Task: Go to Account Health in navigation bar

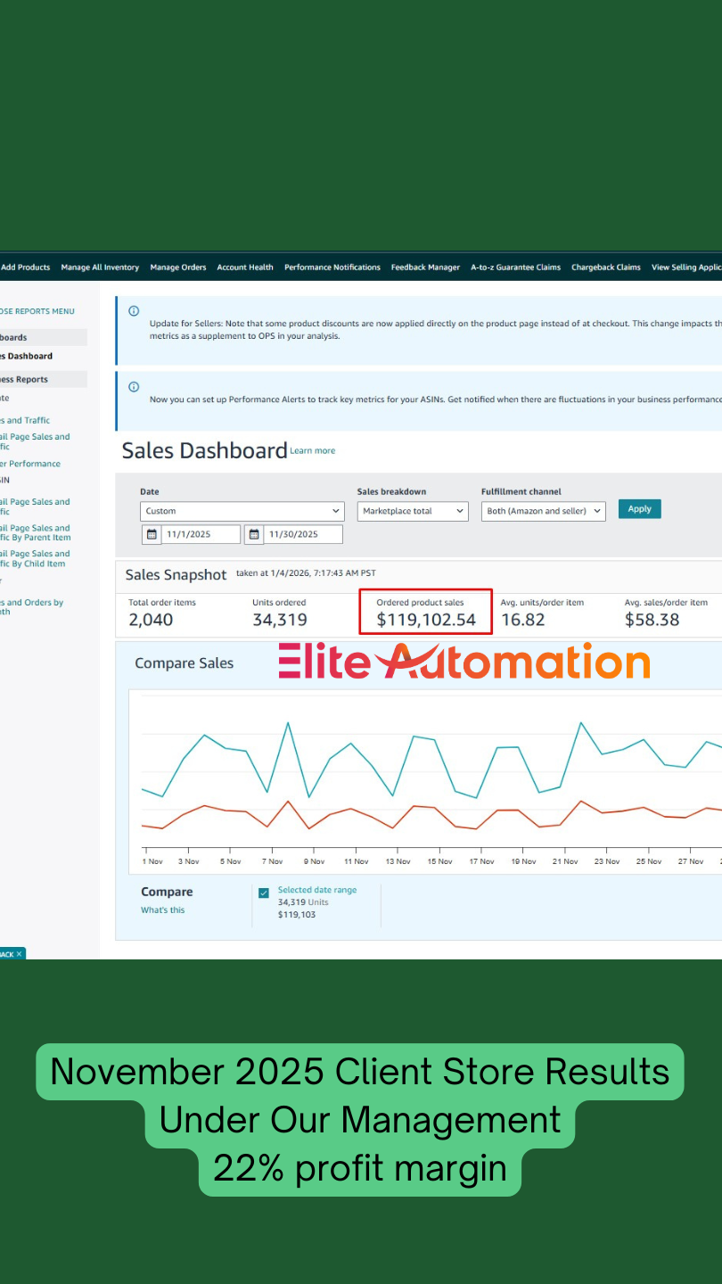Action: click(x=245, y=267)
